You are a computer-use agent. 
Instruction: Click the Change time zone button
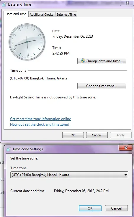pos(102,86)
